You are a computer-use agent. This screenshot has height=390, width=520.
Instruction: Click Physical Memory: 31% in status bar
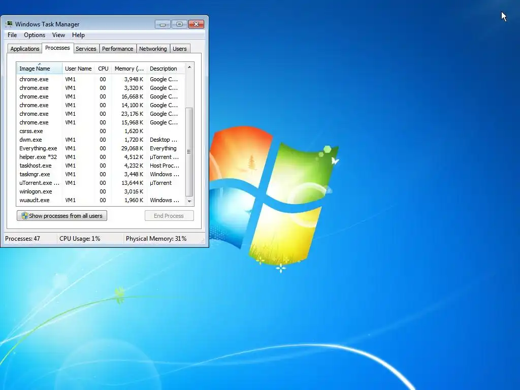[156, 239]
